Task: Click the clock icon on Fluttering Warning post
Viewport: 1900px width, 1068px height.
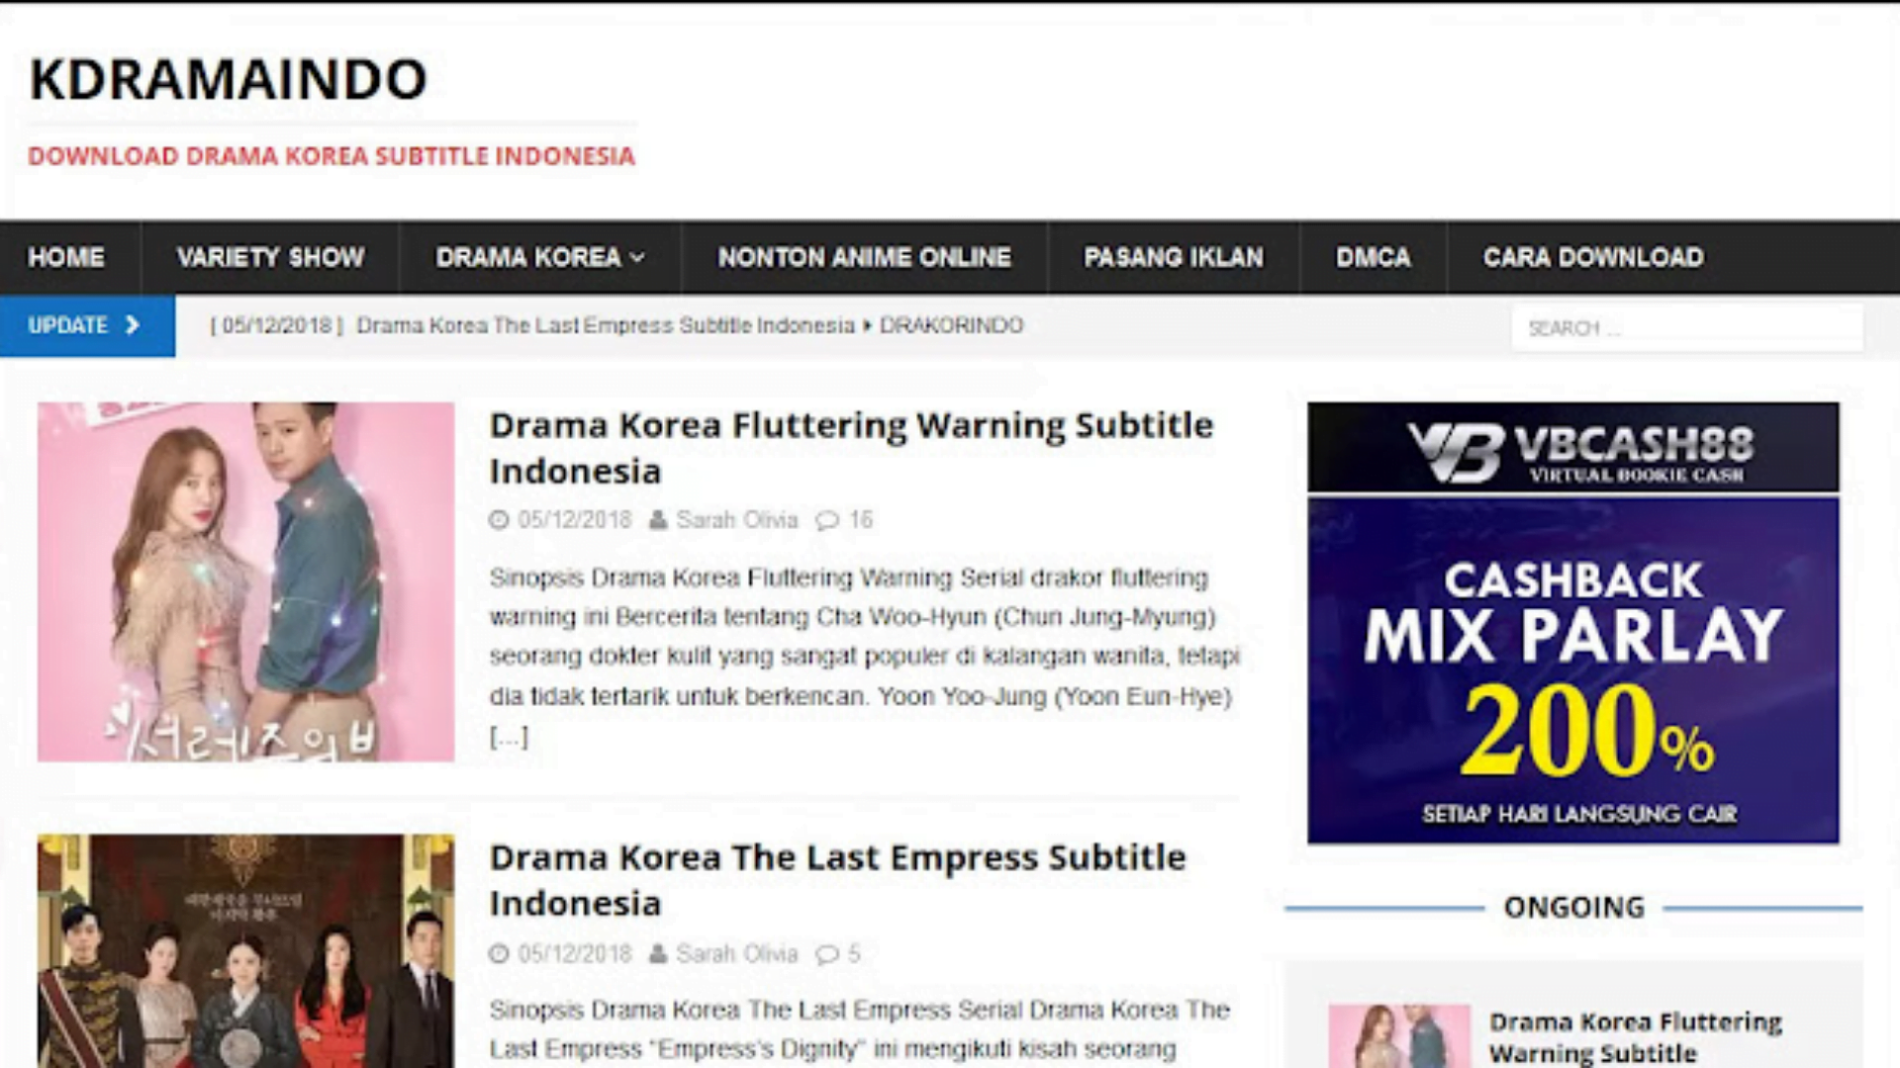Action: [x=499, y=520]
